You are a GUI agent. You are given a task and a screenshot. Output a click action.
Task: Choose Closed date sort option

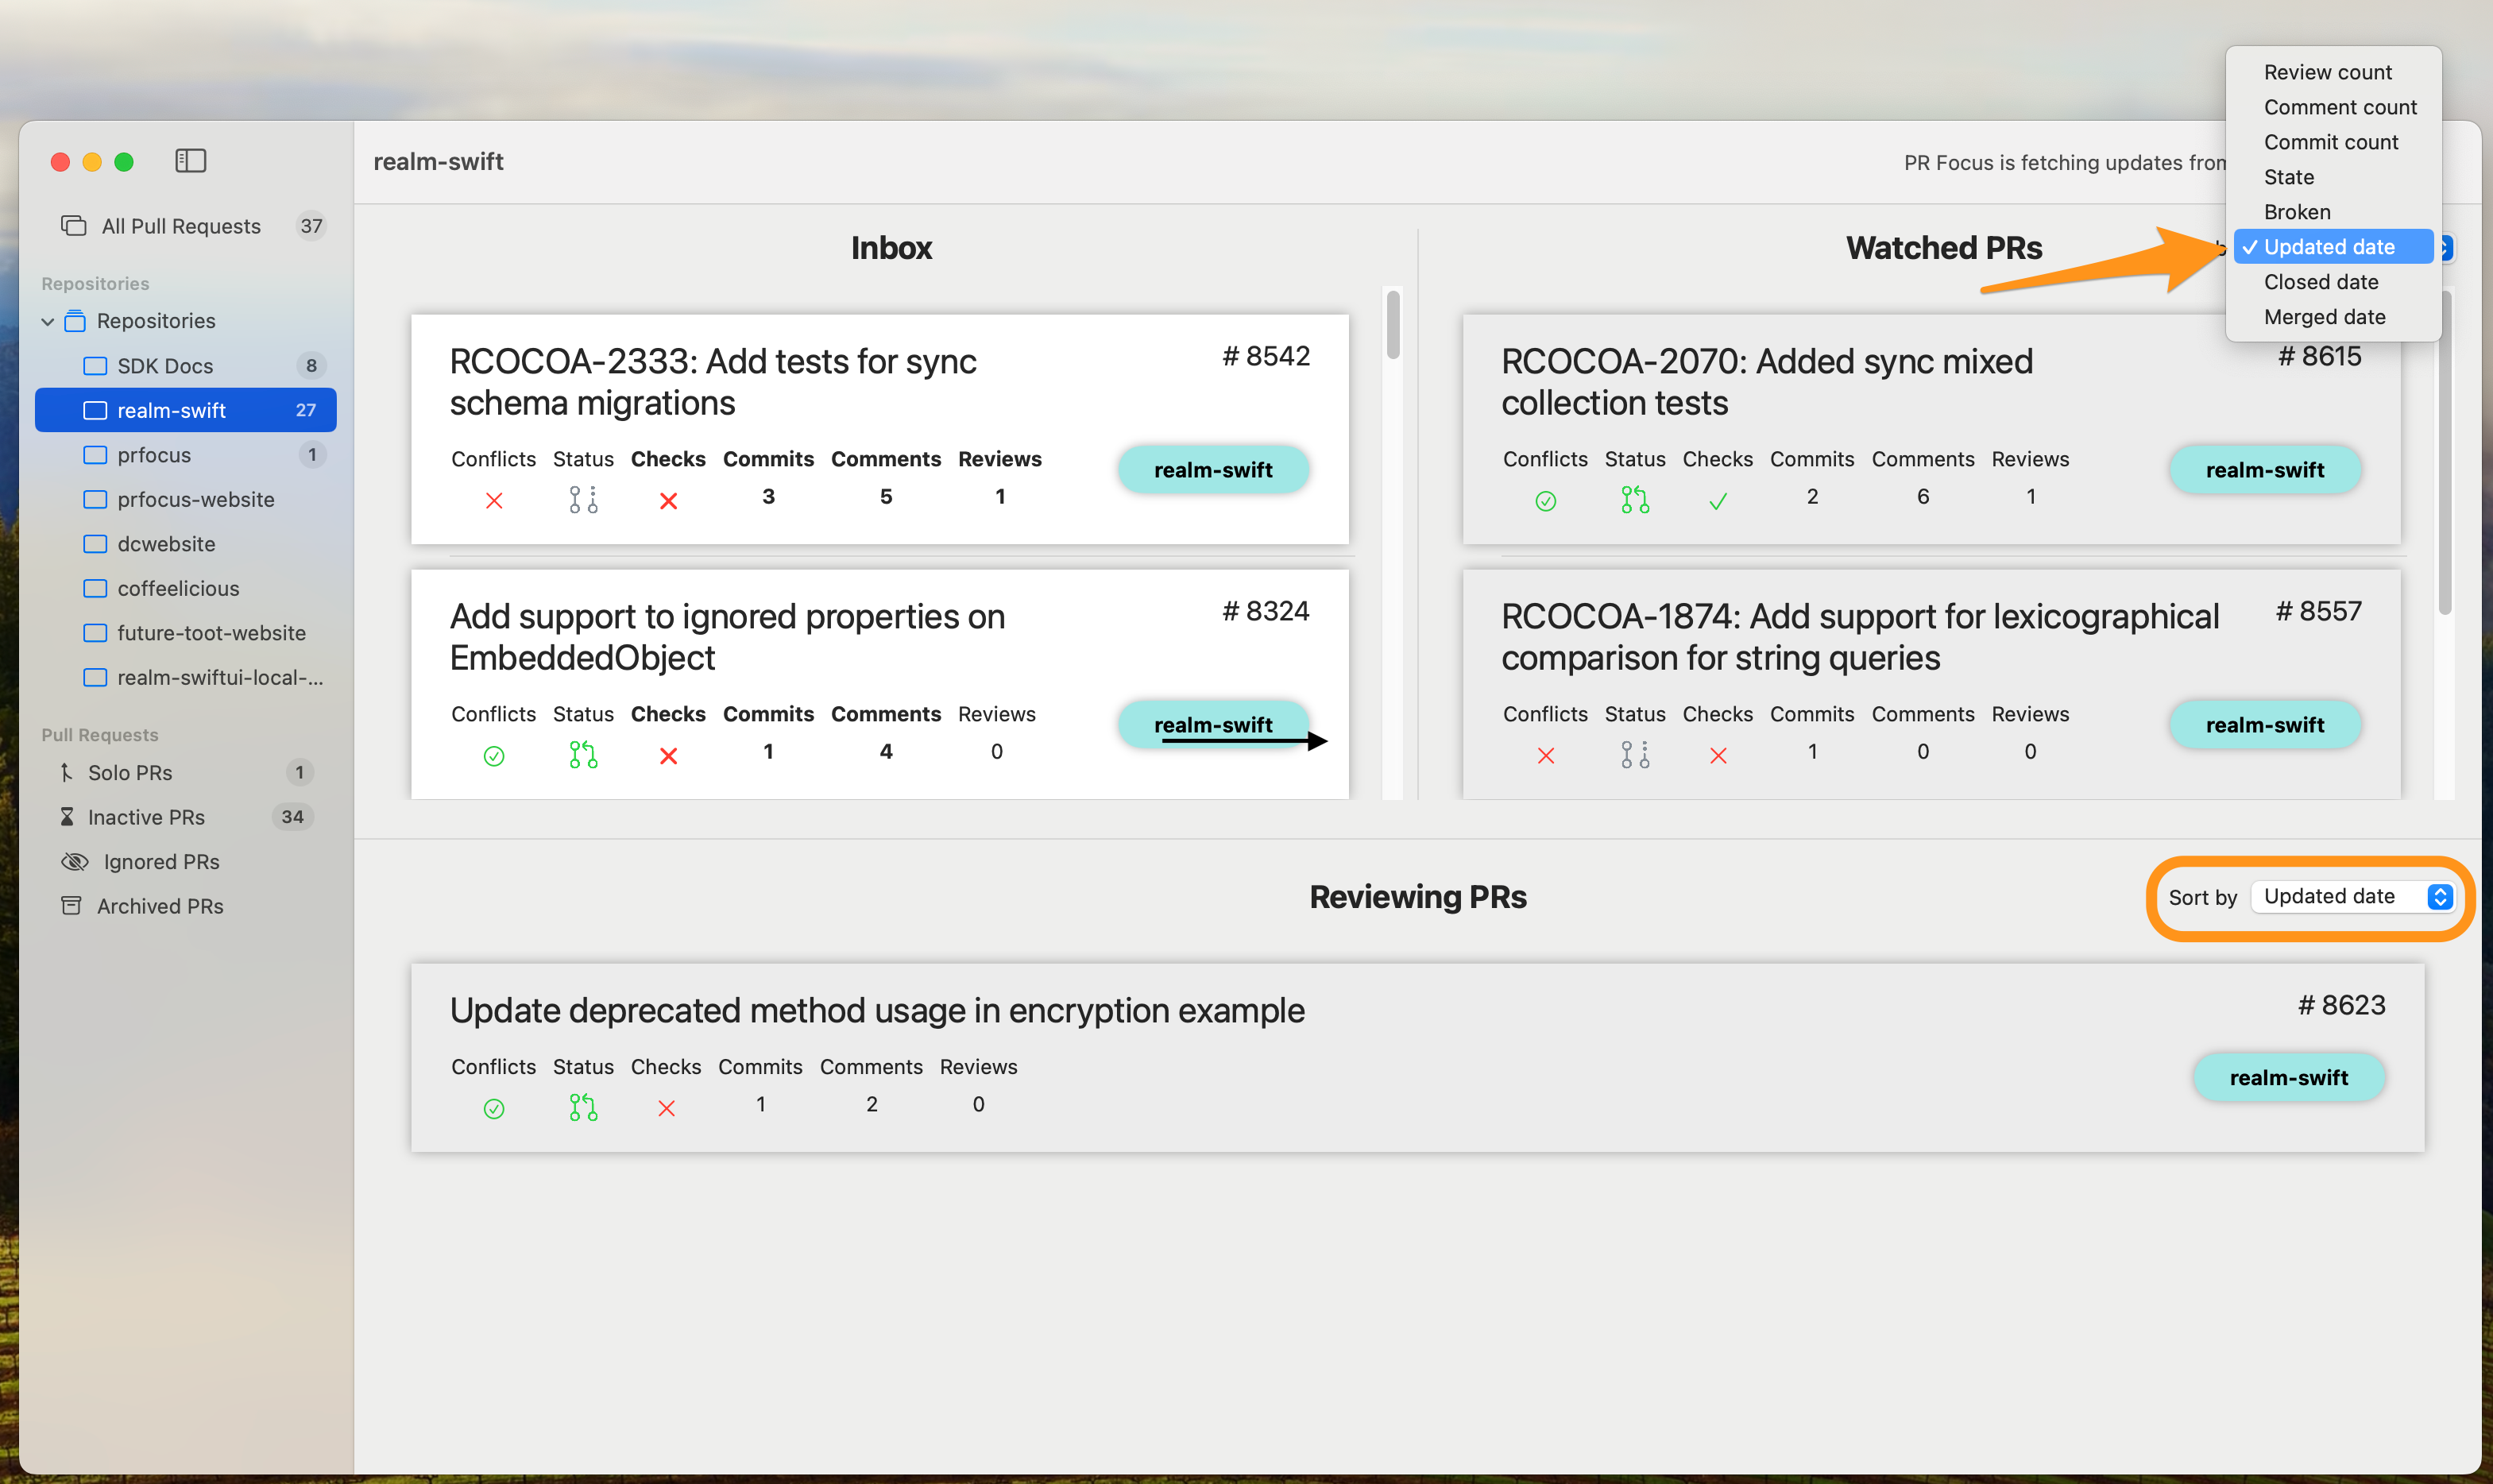(2333, 282)
